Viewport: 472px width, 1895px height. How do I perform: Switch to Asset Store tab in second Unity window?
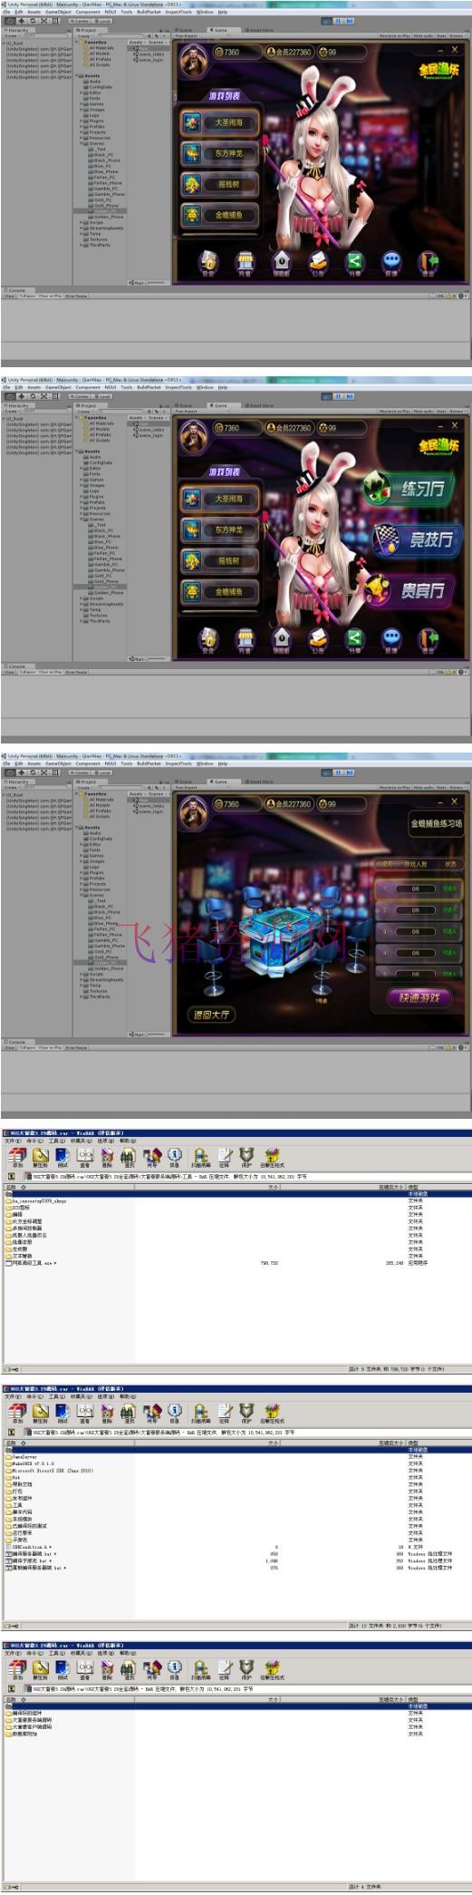[x=260, y=406]
